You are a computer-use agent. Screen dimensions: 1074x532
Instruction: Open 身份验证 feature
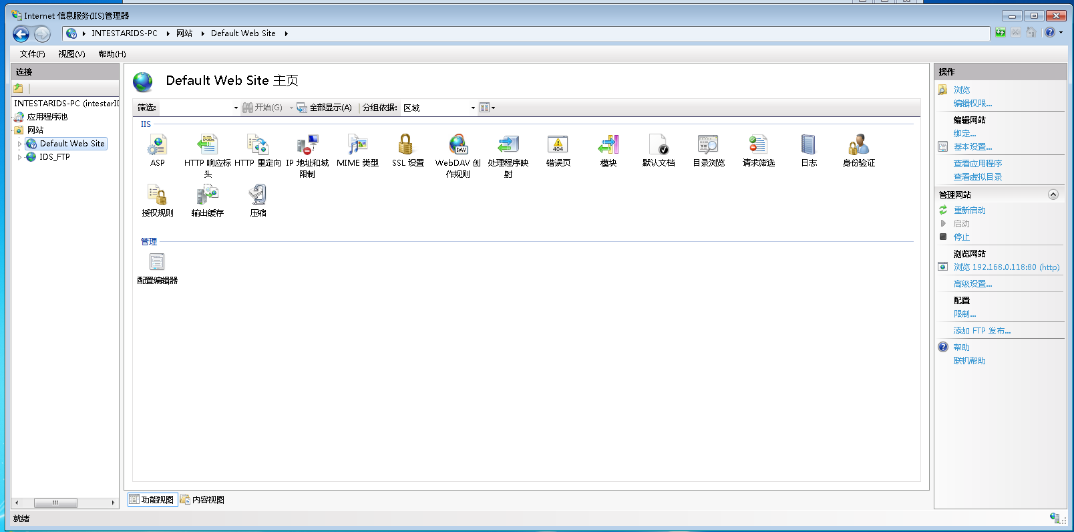pyautogui.click(x=859, y=150)
